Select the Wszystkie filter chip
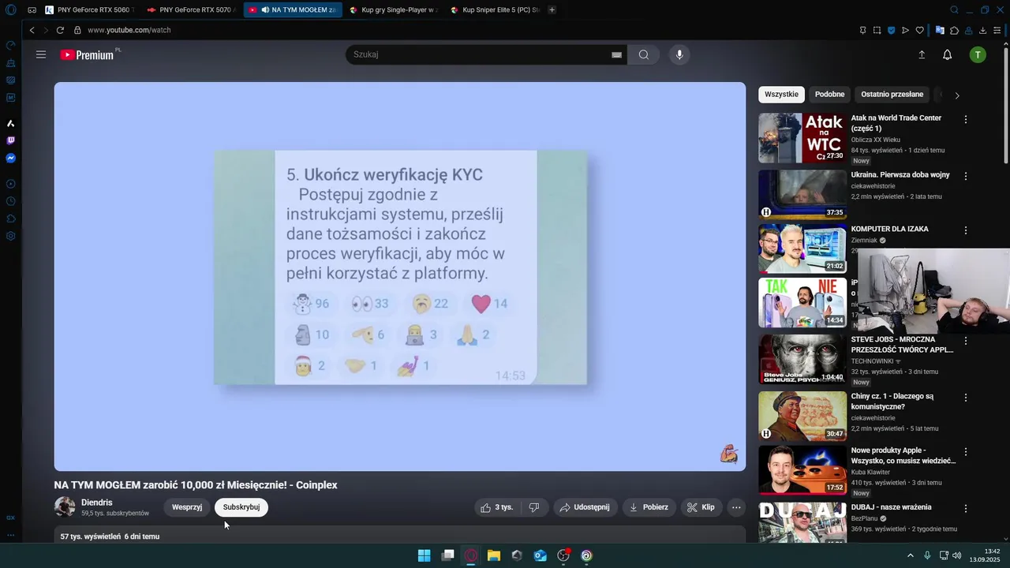This screenshot has width=1010, height=568. 781,95
